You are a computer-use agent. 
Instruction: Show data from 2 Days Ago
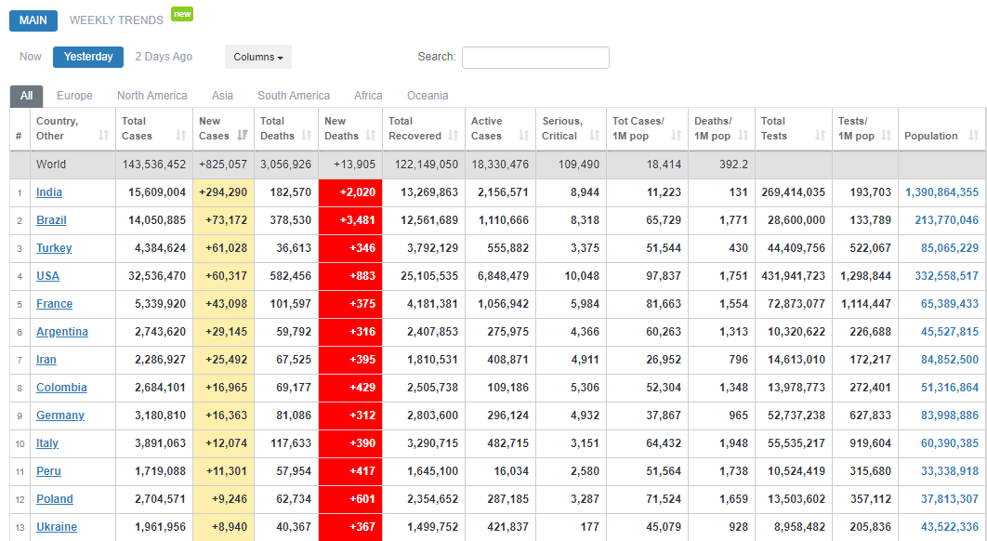click(x=164, y=57)
